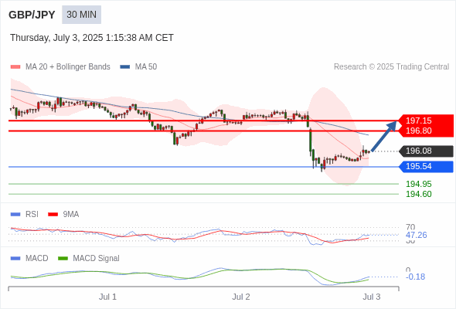Click the MA 50 blue legend swatch
The width and height of the screenshot is (456, 309).
coord(125,67)
